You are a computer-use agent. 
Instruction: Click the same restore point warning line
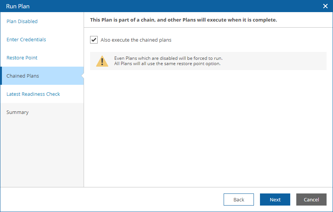[167, 64]
